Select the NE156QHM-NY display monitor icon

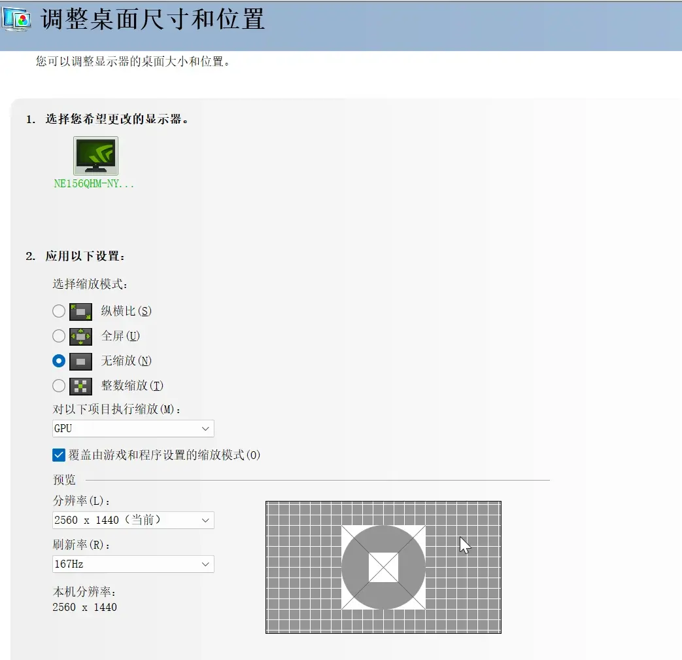coord(95,156)
